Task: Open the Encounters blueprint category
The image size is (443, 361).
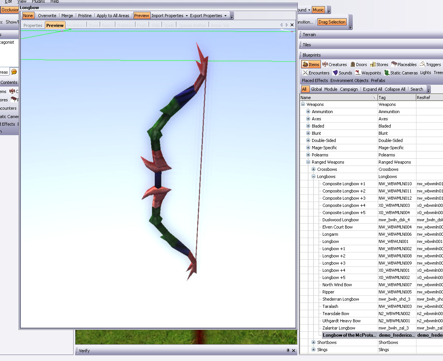Action: [x=316, y=73]
